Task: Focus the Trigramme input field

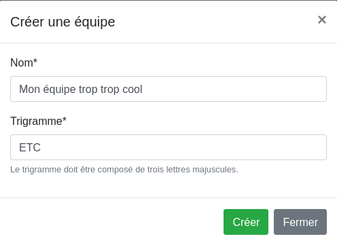Action: pos(168,147)
